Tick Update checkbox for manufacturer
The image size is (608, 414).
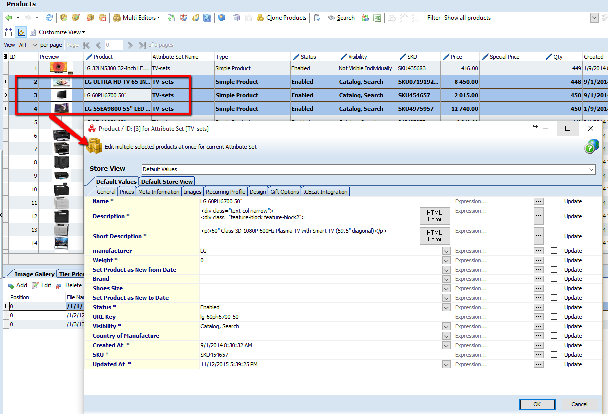point(554,251)
